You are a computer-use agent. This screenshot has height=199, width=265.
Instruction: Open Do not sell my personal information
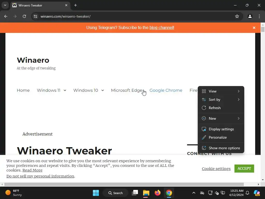[x=40, y=176]
